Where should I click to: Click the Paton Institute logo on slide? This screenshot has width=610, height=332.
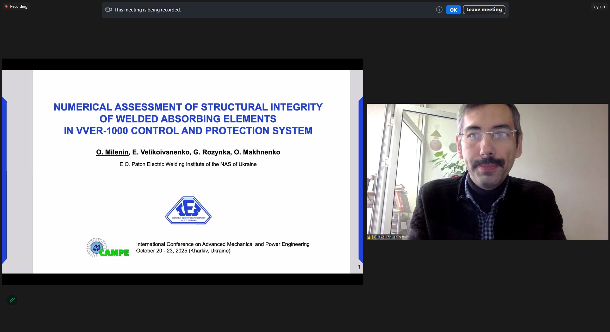[x=188, y=210]
